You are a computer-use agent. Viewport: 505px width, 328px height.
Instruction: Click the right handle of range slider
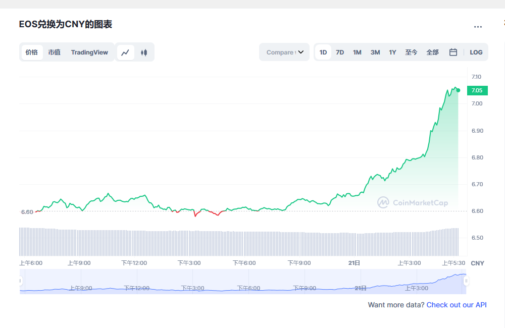[x=466, y=281]
